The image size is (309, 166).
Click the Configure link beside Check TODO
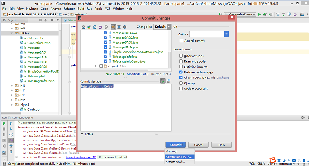click(x=223, y=78)
